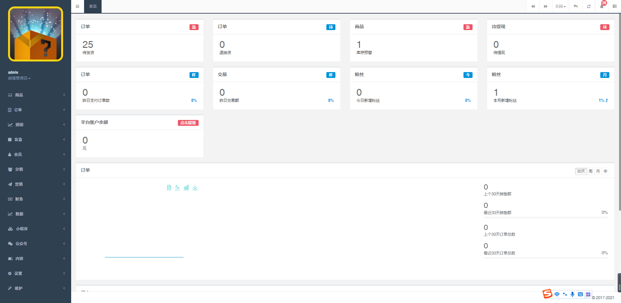This screenshot has height=303, width=621.
Task: Open the chart data view icon
Action: [169, 188]
